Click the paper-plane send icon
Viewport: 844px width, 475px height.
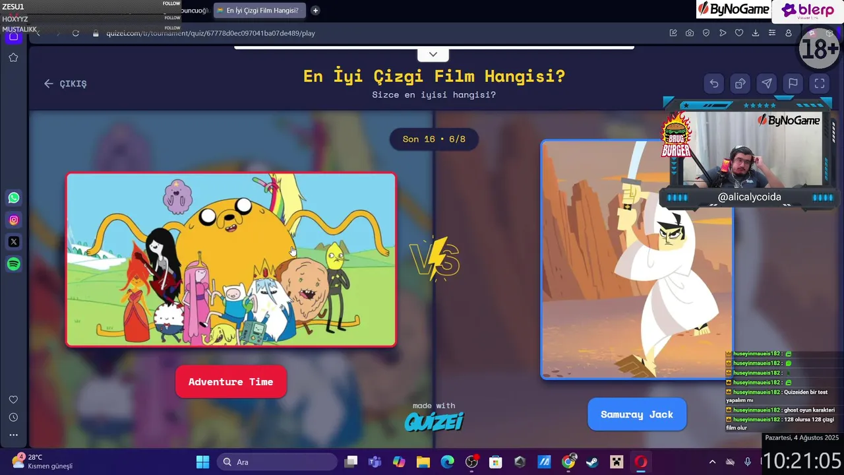767,84
